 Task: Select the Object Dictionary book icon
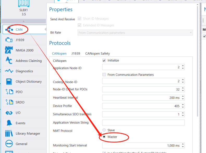click(9, 82)
